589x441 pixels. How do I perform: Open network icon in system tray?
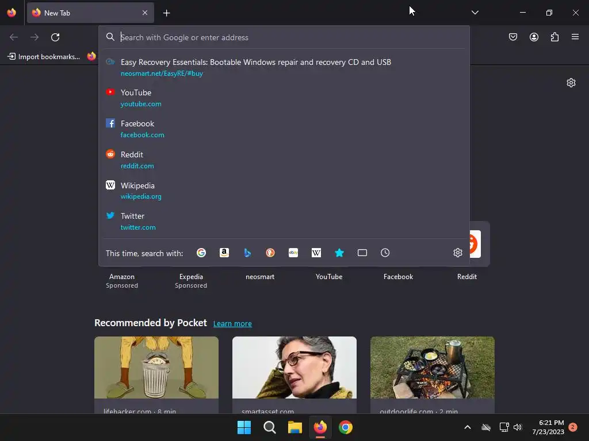pos(504,427)
